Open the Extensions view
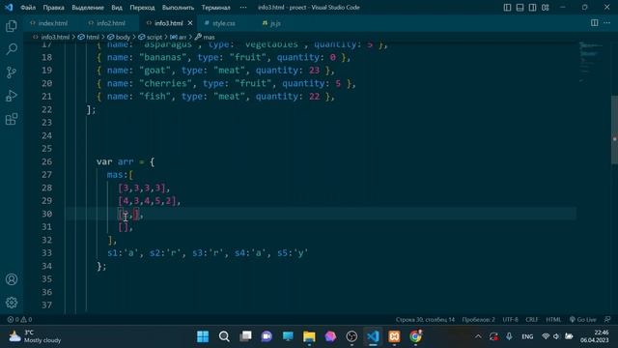The height and width of the screenshot is (348, 618). pos(12,119)
